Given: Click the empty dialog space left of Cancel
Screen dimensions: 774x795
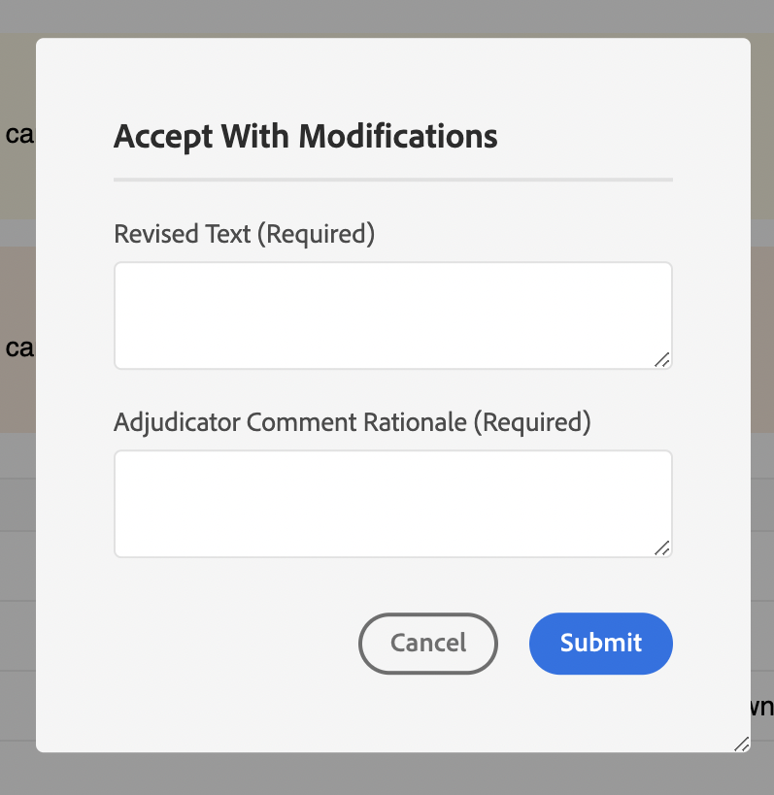Looking at the screenshot, I should pyautogui.click(x=233, y=643).
